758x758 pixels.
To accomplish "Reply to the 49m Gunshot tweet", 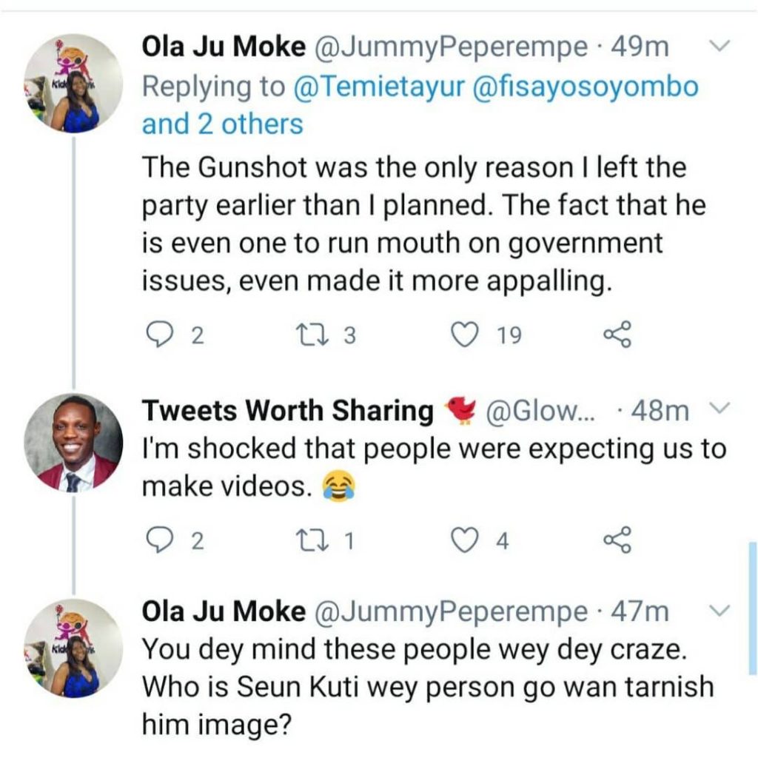I will tap(155, 337).
